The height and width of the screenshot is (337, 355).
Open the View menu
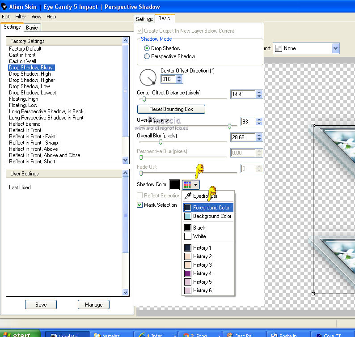tap(36, 17)
